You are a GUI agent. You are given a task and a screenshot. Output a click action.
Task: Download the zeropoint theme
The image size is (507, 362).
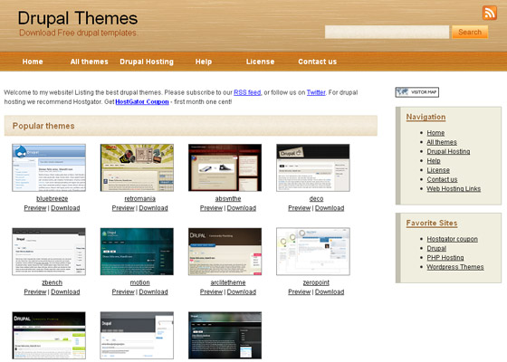click(x=330, y=291)
